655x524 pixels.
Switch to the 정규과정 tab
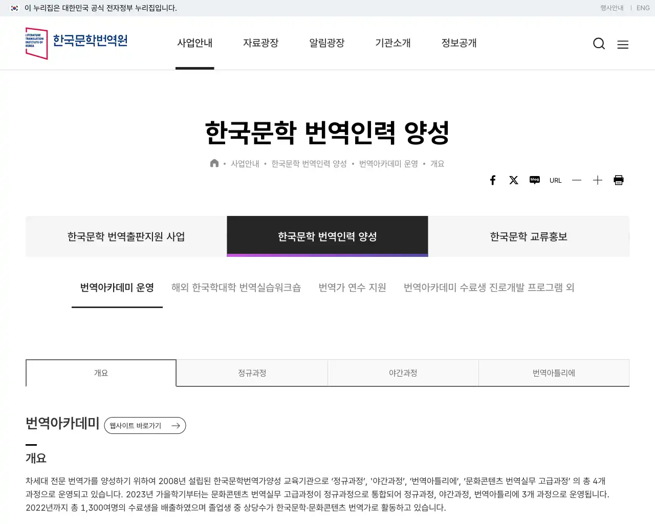click(x=251, y=373)
